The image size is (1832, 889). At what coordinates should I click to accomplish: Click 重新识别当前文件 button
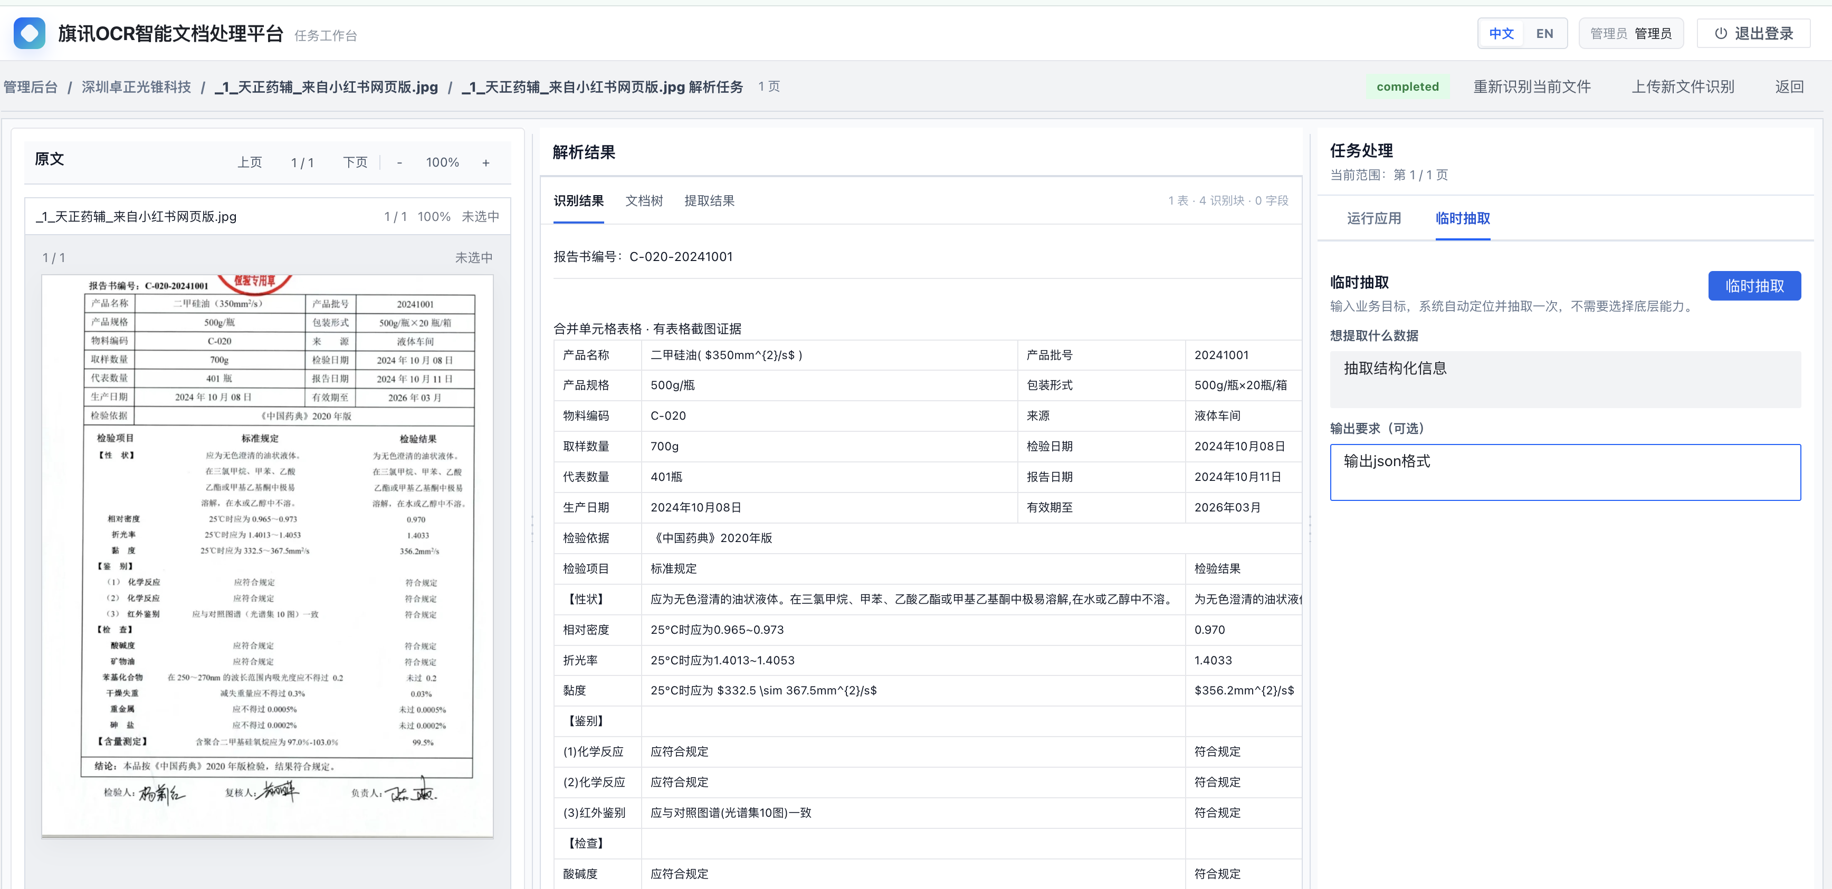1531,86
